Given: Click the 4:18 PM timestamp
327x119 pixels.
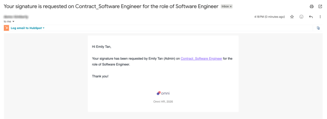Looking at the screenshot, I should [269, 17].
